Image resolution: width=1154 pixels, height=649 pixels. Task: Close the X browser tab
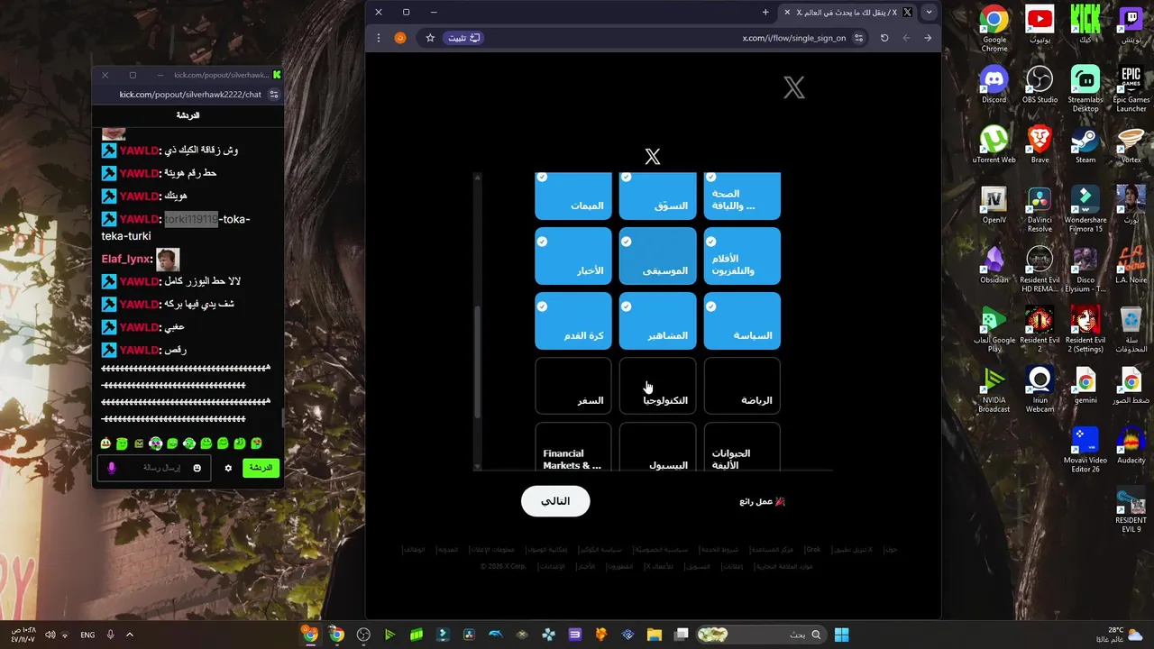(787, 12)
